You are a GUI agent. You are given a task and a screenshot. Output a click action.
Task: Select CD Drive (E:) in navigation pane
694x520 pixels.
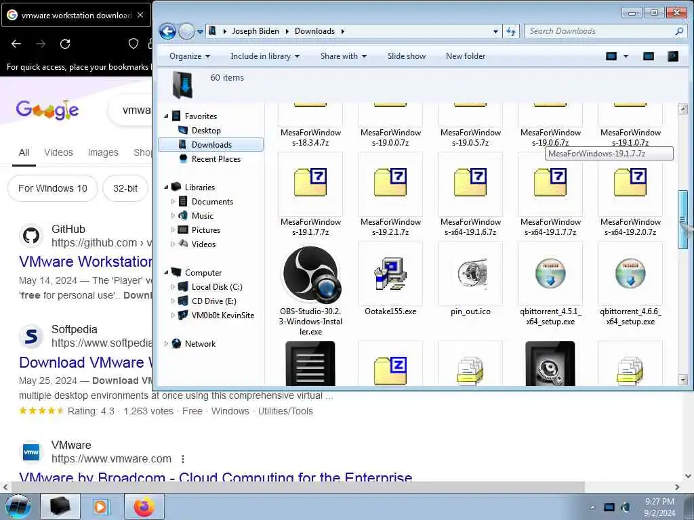[x=213, y=301]
